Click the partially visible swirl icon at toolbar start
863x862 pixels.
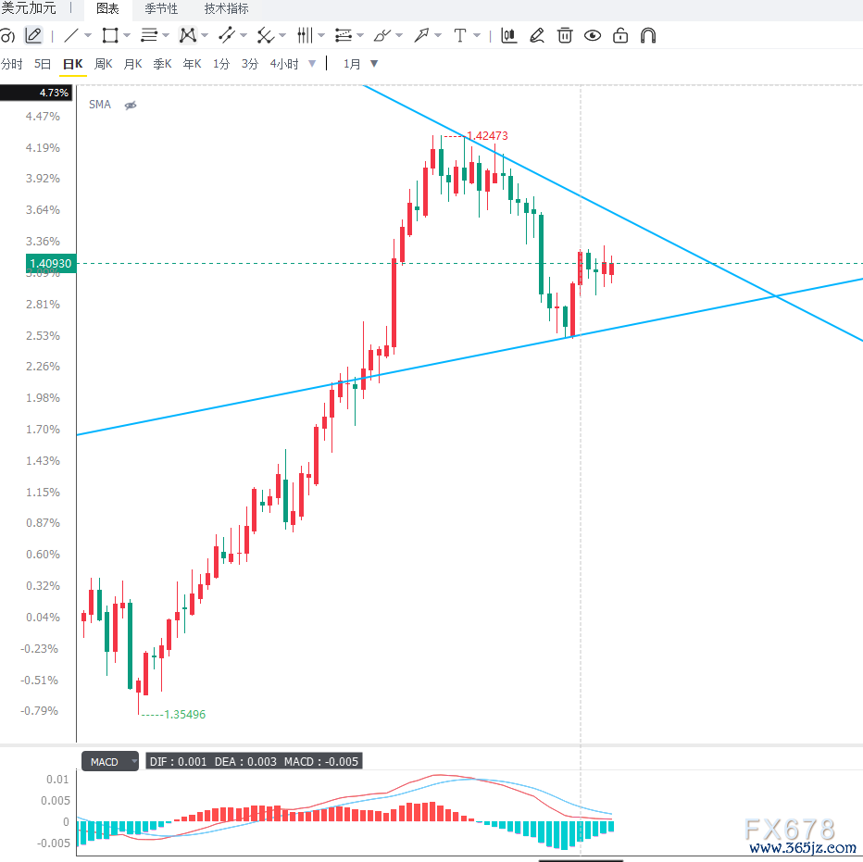[x=7, y=36]
